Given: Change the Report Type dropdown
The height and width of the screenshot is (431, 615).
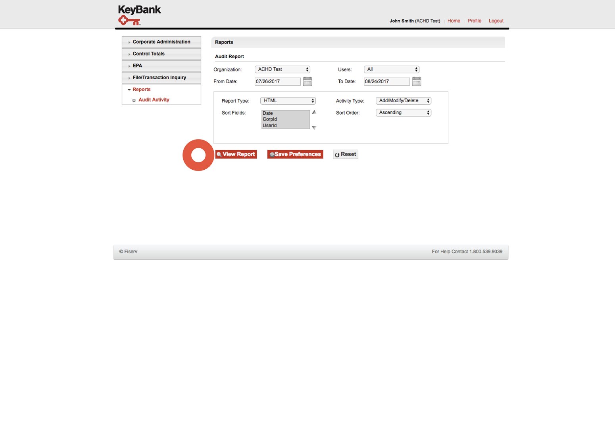Looking at the screenshot, I should 288,101.
